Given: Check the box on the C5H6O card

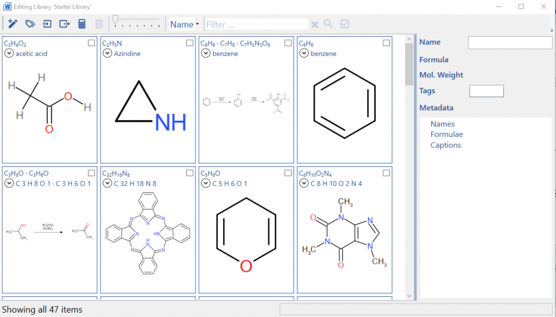Looking at the screenshot, I should click(288, 173).
